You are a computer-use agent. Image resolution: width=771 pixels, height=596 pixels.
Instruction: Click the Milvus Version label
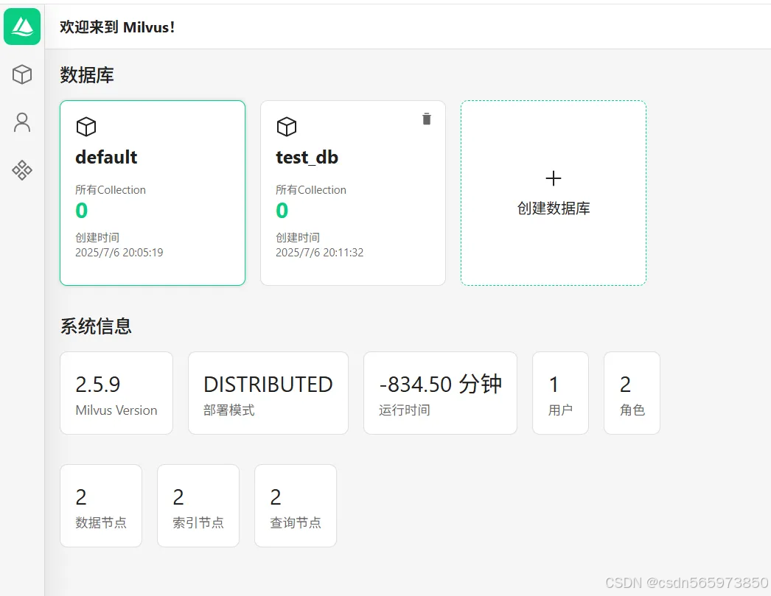click(116, 410)
